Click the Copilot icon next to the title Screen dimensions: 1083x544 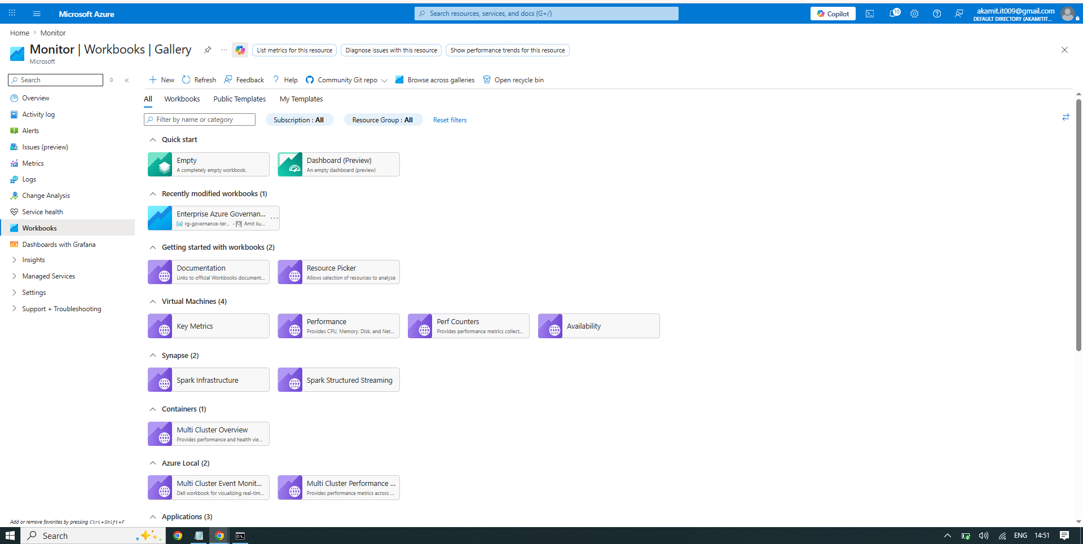[x=240, y=50]
